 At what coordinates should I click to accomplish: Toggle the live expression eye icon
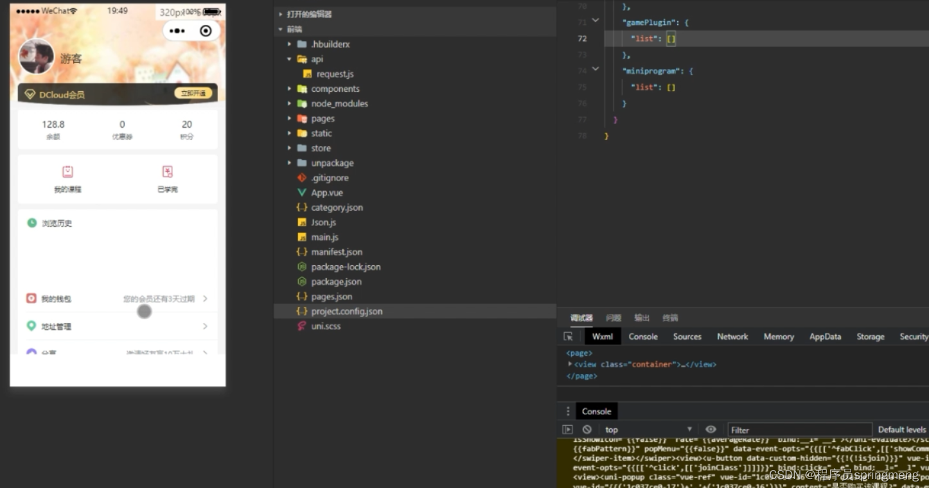pos(711,430)
